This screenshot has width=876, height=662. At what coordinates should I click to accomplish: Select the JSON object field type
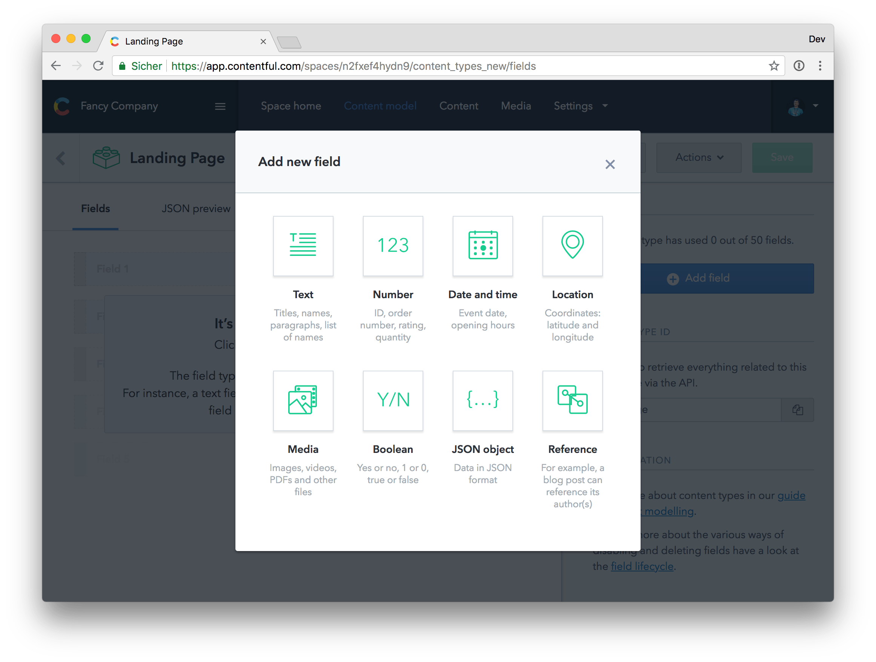coord(483,401)
